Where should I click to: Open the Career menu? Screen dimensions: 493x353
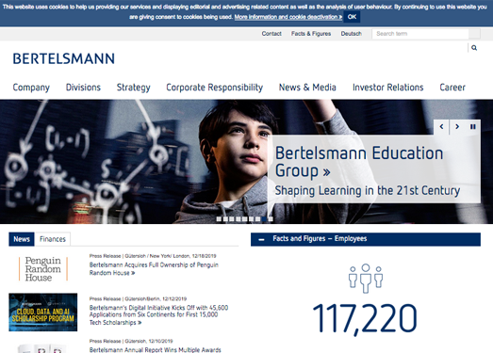click(452, 88)
